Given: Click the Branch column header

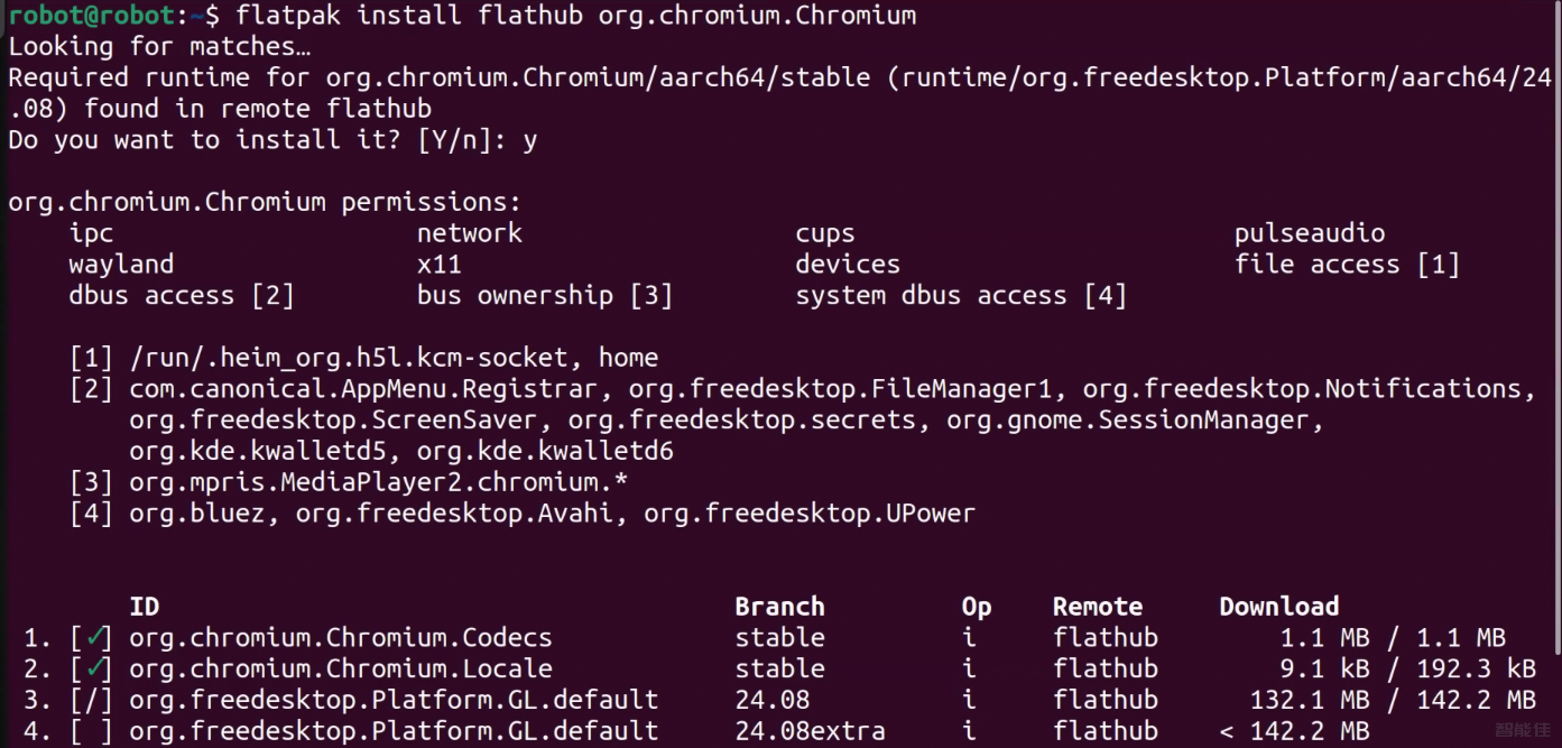Looking at the screenshot, I should pos(780,607).
